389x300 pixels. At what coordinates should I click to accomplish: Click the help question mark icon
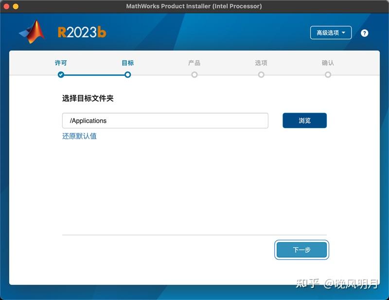click(365, 33)
